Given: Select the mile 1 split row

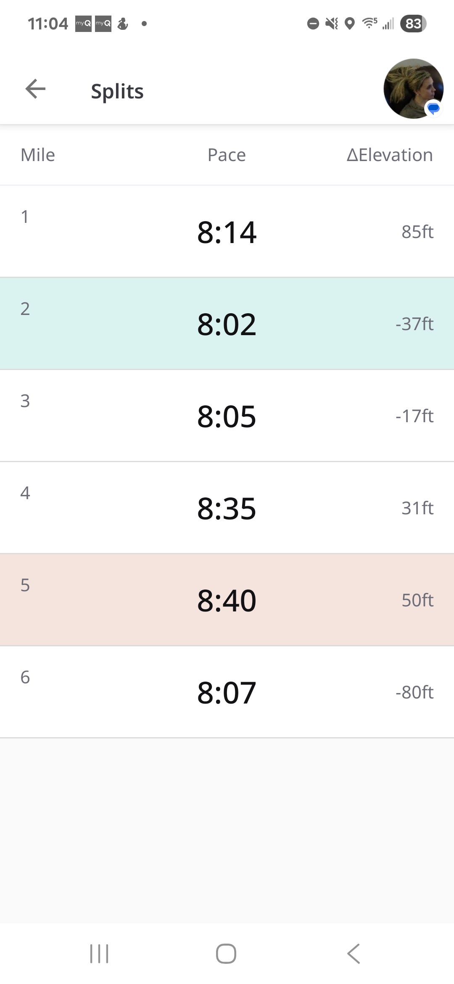Looking at the screenshot, I should (227, 231).
